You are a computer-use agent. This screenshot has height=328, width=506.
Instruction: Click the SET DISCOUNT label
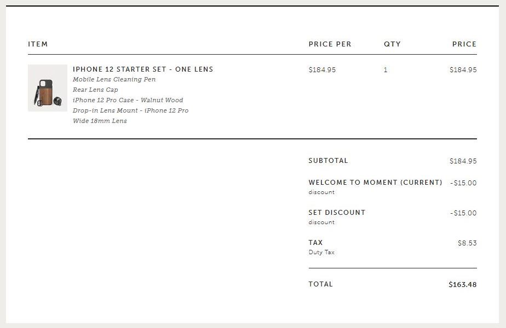pyautogui.click(x=337, y=212)
